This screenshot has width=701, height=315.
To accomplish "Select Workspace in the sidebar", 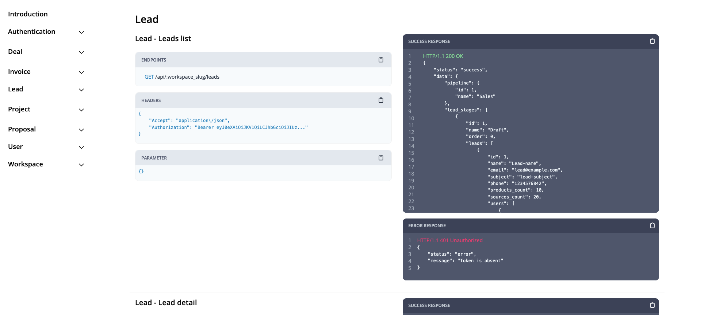I will point(26,164).
